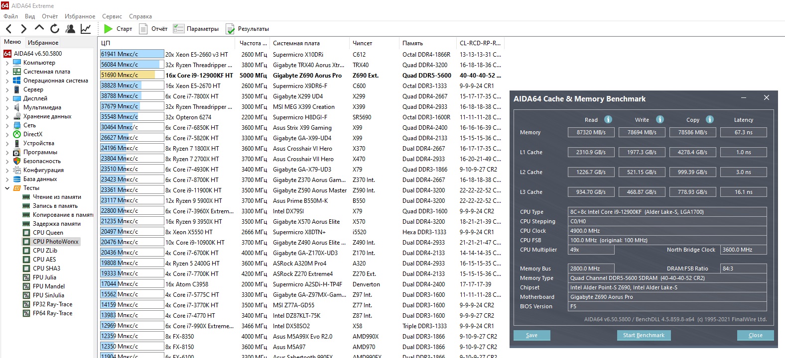Image resolution: width=785 pixels, height=358 pixels.
Task: Click the up-level arrow toolbar icon
Action: pos(39,28)
